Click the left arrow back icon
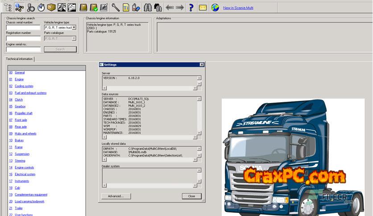The image size is (373, 216). coord(170,8)
